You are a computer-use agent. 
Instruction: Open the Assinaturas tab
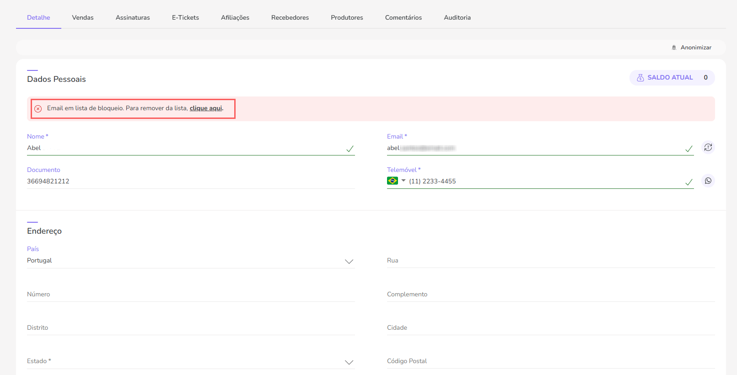pyautogui.click(x=133, y=17)
